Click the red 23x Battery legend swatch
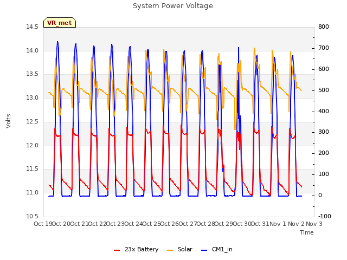This screenshot has width=347, height=260. pyautogui.click(x=117, y=250)
